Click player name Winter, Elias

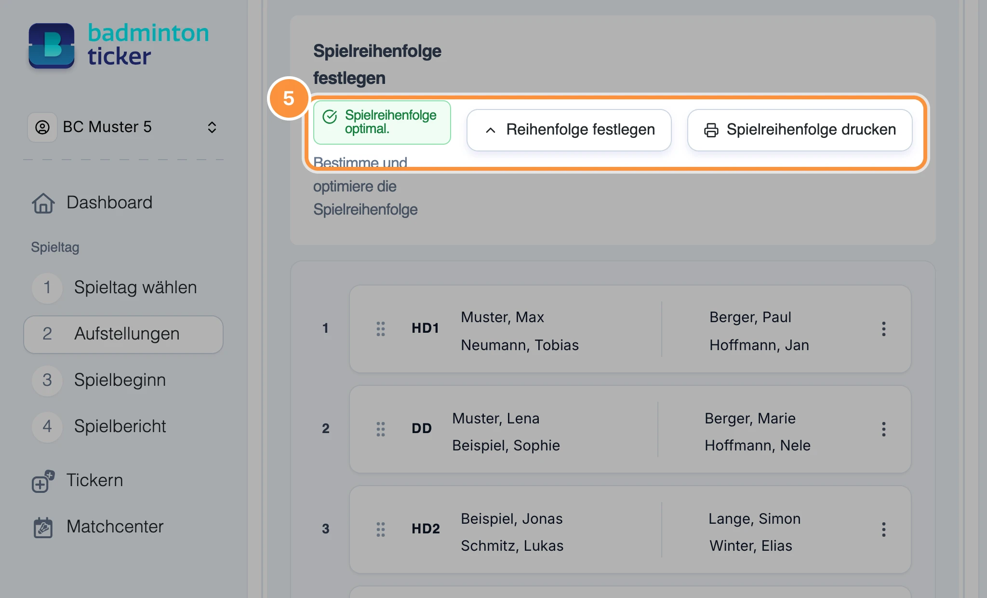pos(751,546)
